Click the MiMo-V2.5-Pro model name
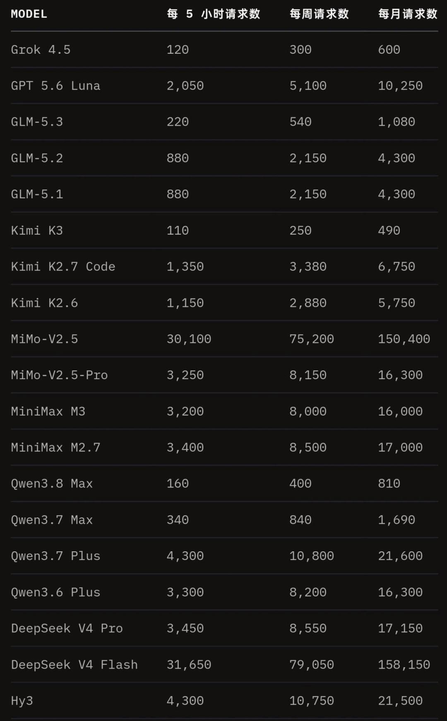This screenshot has height=721, width=447. point(59,375)
